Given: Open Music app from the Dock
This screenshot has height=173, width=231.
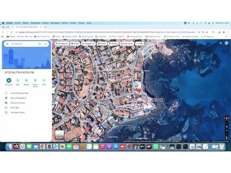Looking at the screenshot, I should pos(103,147).
